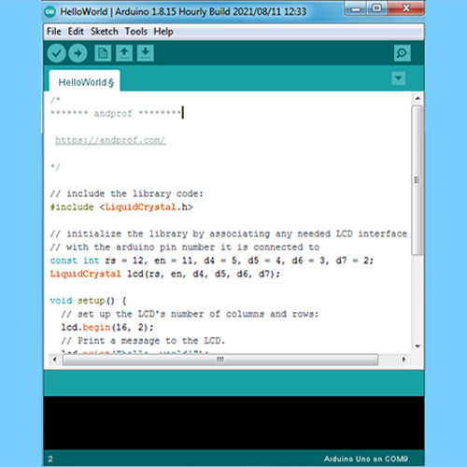Upload the sketch with the arrow button

pos(78,53)
